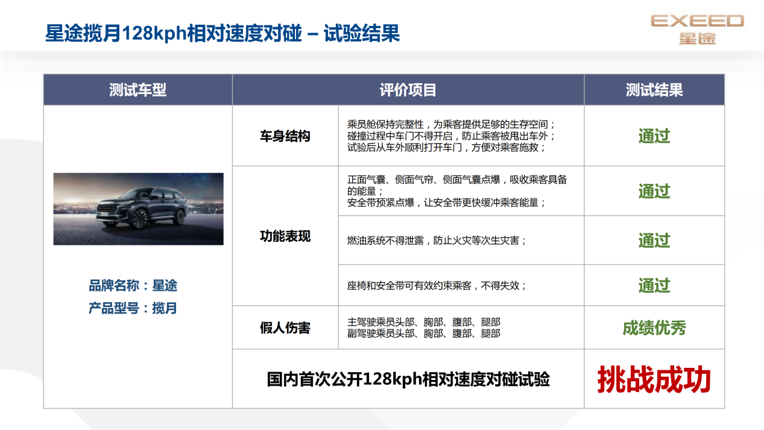Select the 测试结果 column header
This screenshot has height=430, width=764.
click(654, 90)
